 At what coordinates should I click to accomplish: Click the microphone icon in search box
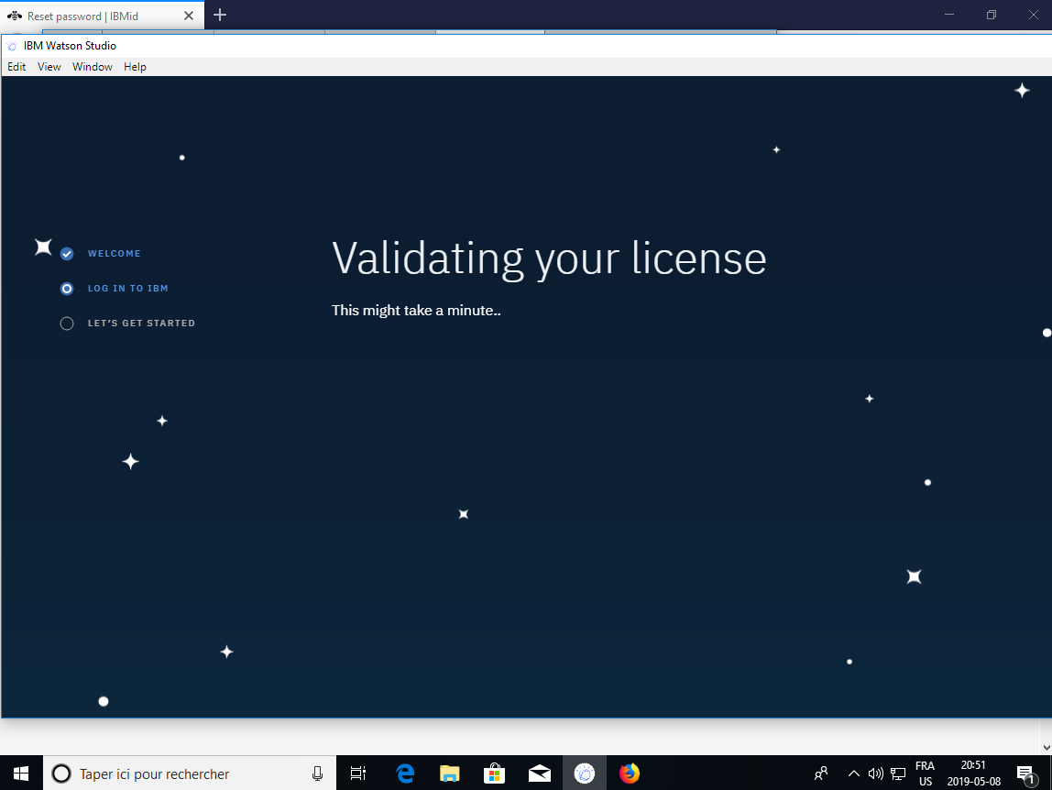pos(317,774)
